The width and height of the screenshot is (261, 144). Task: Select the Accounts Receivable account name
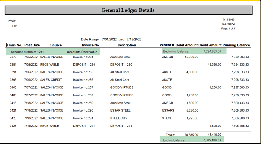coord(82,52)
